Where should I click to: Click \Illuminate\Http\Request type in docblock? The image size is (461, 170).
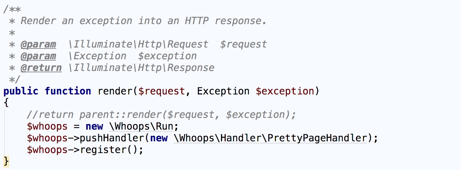(x=138, y=44)
